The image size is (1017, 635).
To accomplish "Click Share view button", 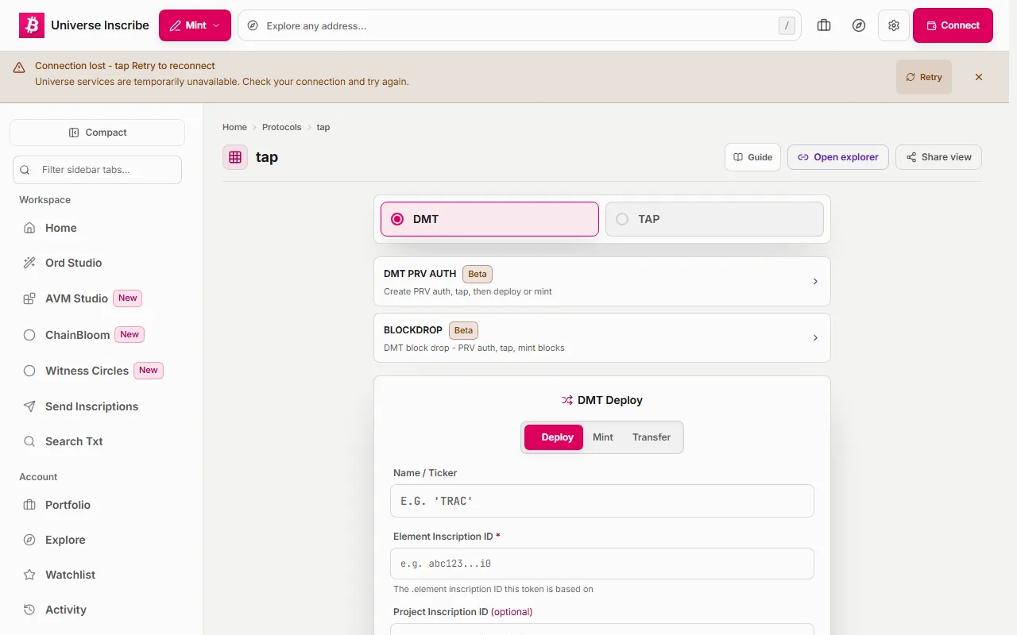I will (x=938, y=157).
